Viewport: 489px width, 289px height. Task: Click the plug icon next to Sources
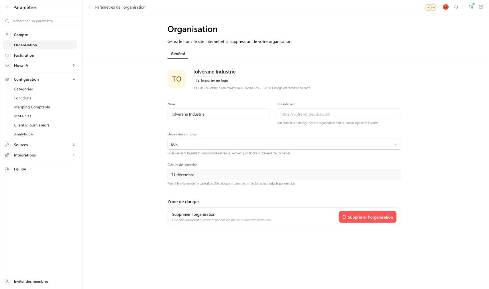[7, 145]
